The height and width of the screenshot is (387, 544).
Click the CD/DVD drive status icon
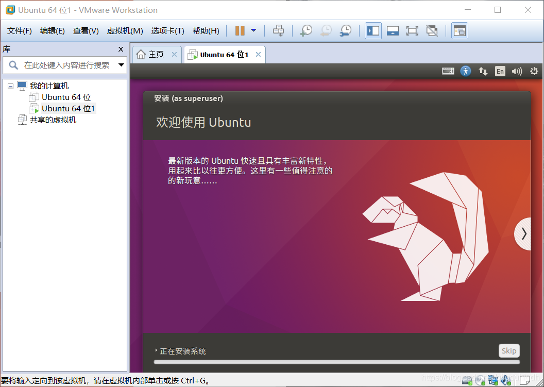(x=480, y=381)
